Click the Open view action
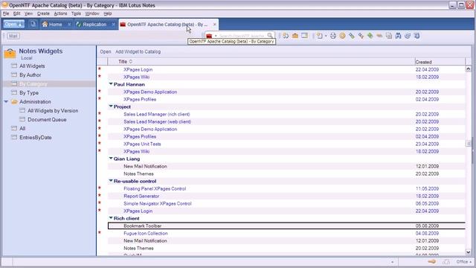The height and width of the screenshot is (268, 476). (106, 51)
